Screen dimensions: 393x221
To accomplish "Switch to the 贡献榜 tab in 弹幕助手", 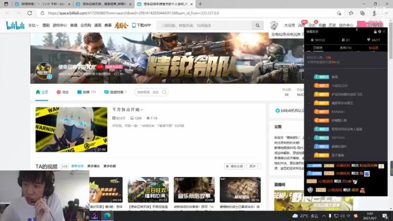I will point(318,48).
